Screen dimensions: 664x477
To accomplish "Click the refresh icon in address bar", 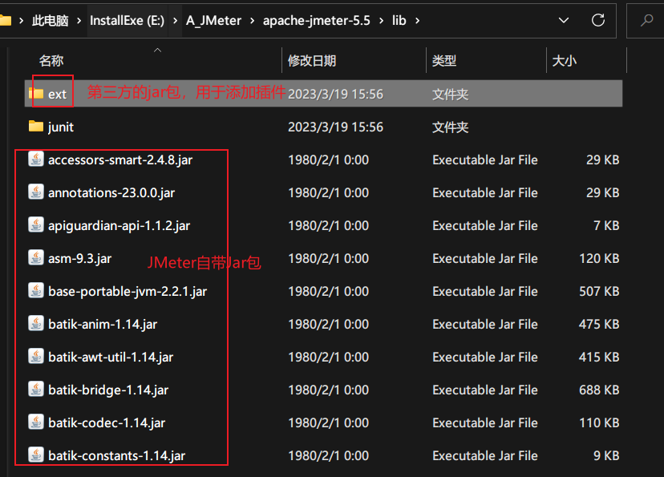I will [598, 20].
